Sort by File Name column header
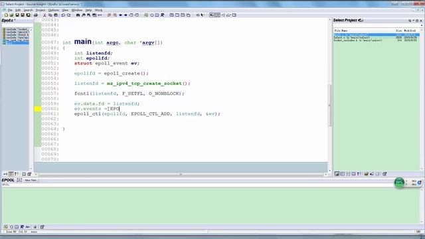Image resolution: width=425 pixels, height=239 pixels. [x=341, y=31]
